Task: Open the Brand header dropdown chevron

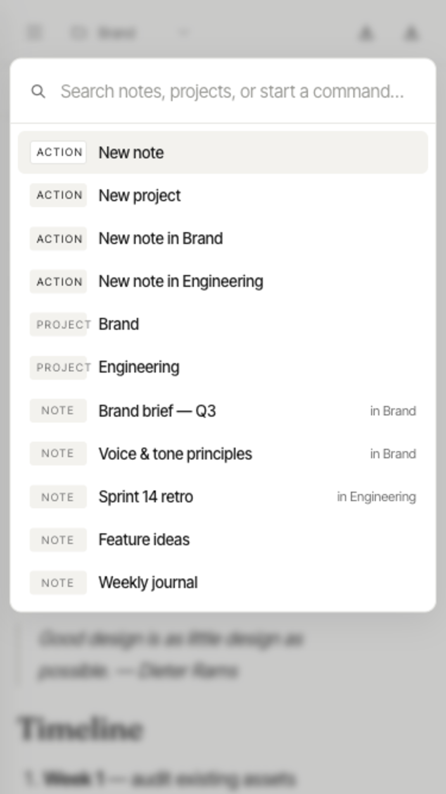Action: coord(183,33)
